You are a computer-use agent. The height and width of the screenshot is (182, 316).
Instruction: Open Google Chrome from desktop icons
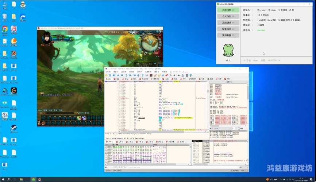4,29
